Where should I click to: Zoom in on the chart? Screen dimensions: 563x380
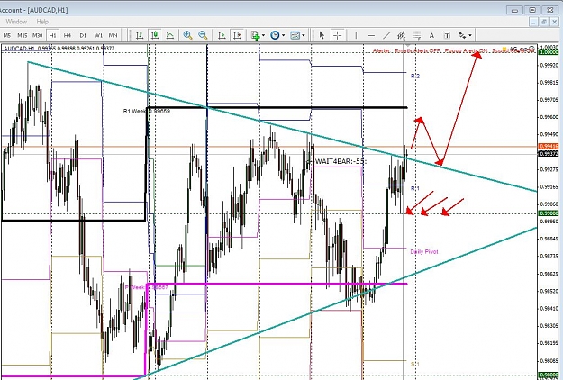pos(187,35)
